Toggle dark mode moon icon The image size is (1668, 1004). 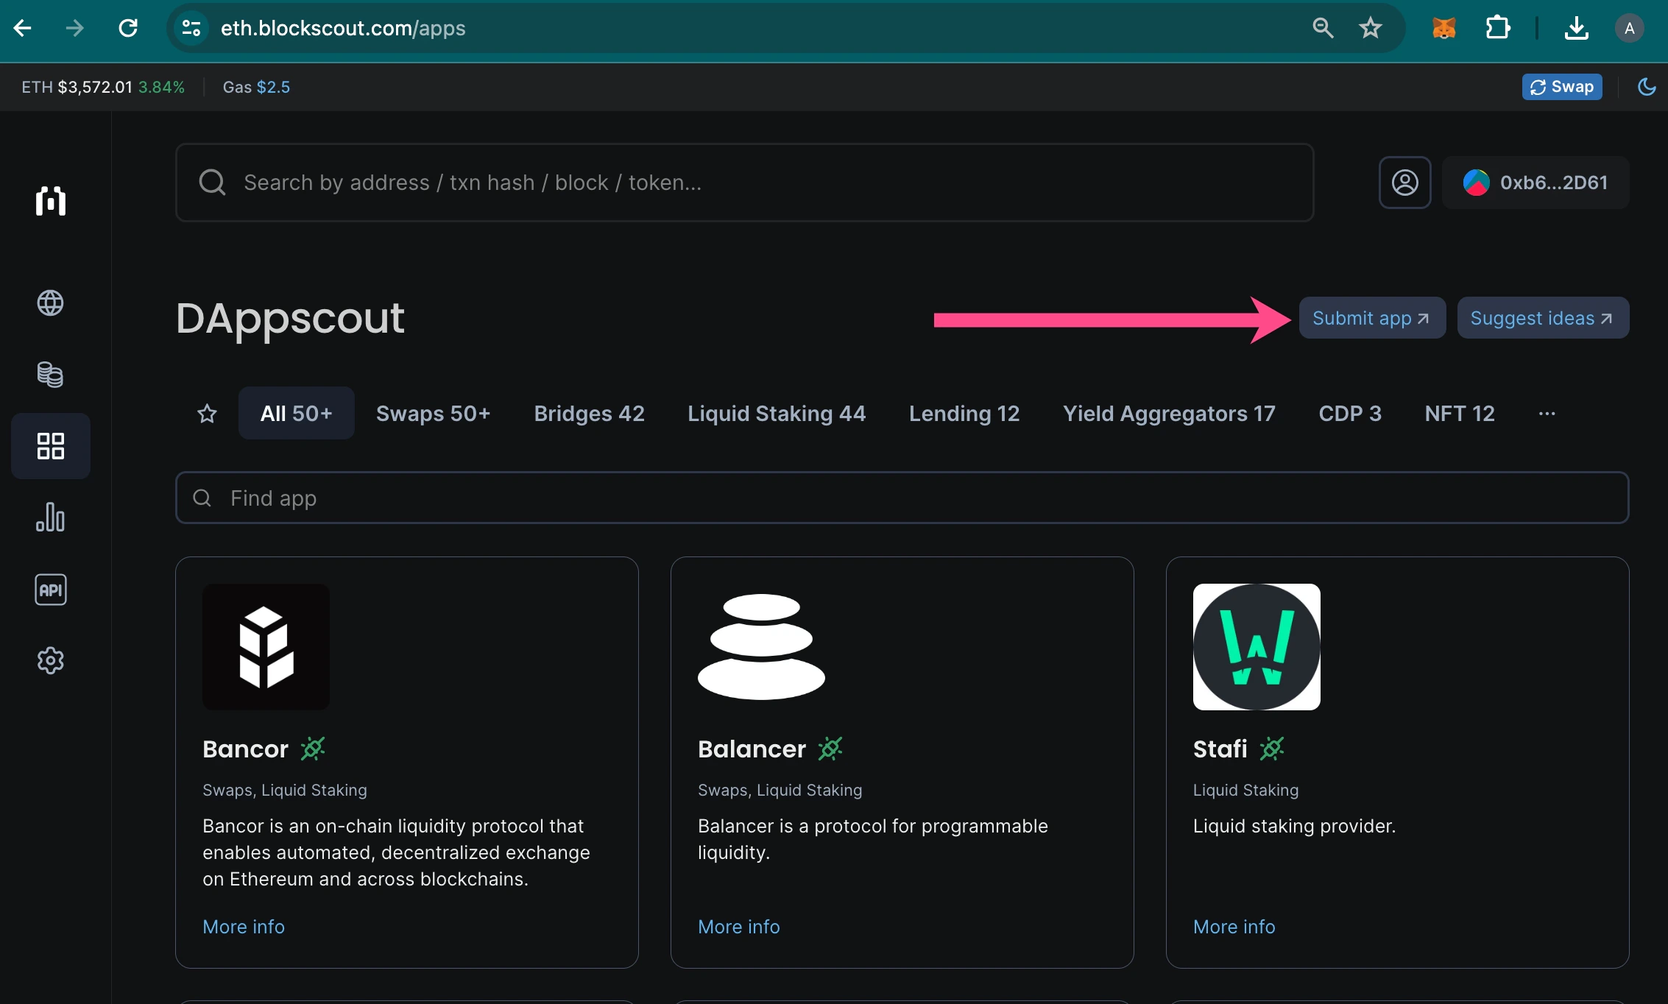coord(1647,87)
